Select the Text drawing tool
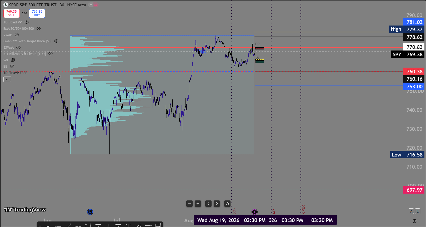 click(x=128, y=225)
